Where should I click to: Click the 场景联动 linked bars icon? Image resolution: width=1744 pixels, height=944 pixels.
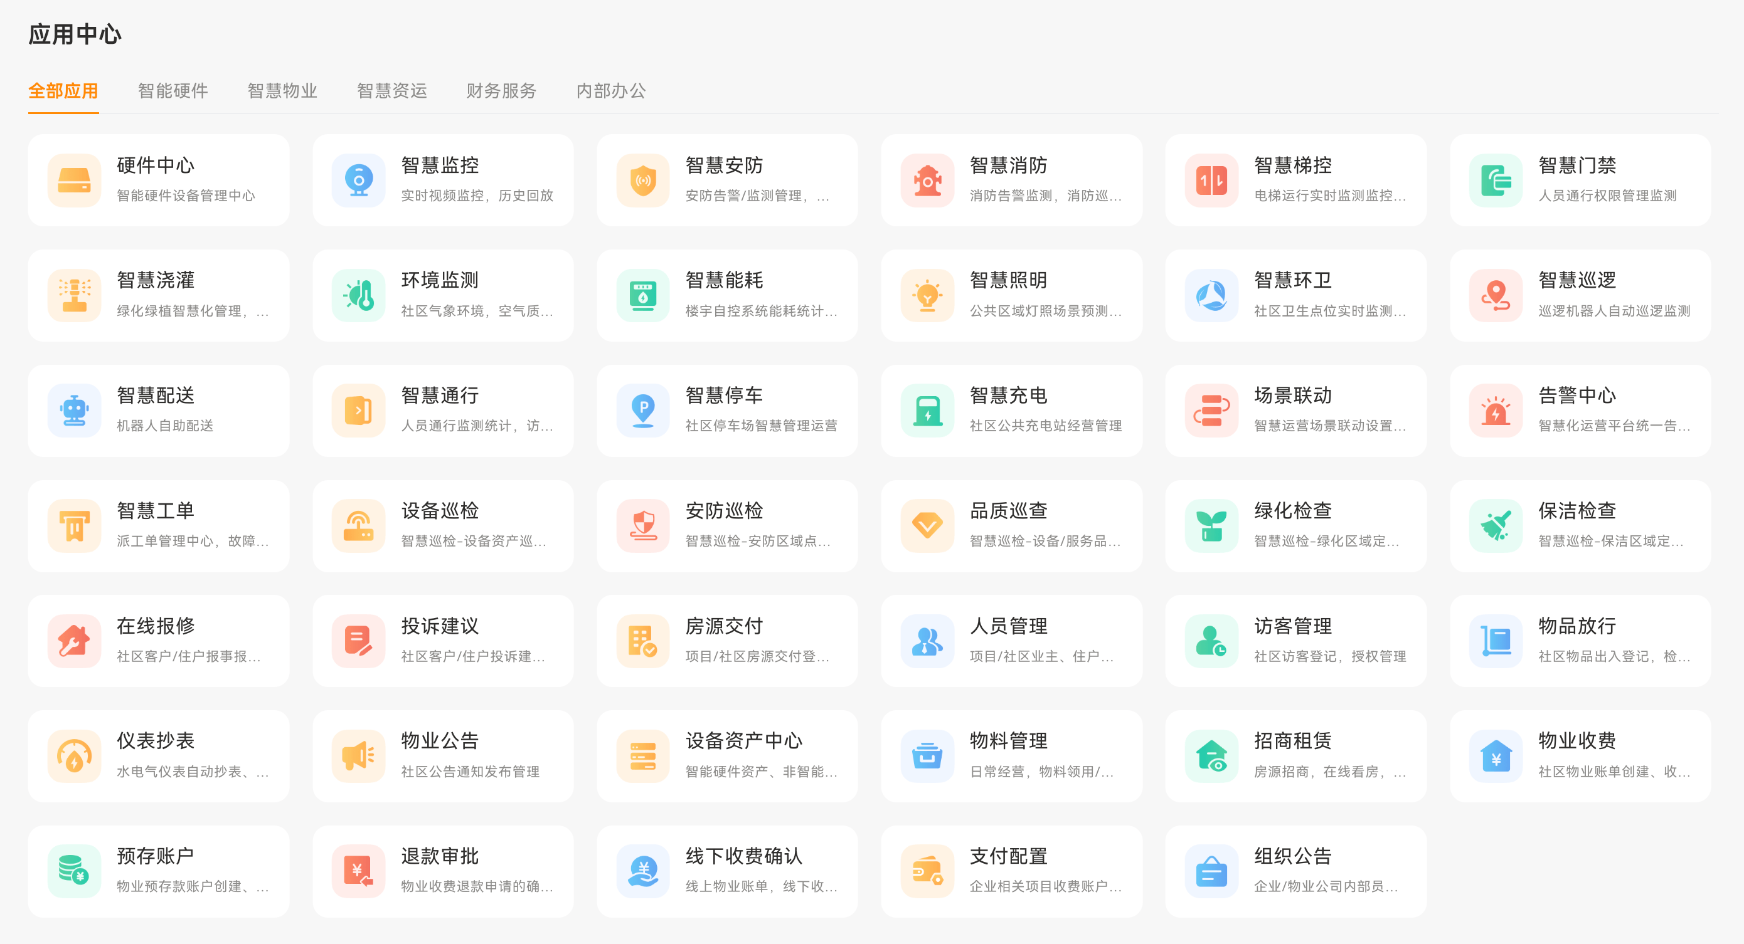(x=1212, y=410)
